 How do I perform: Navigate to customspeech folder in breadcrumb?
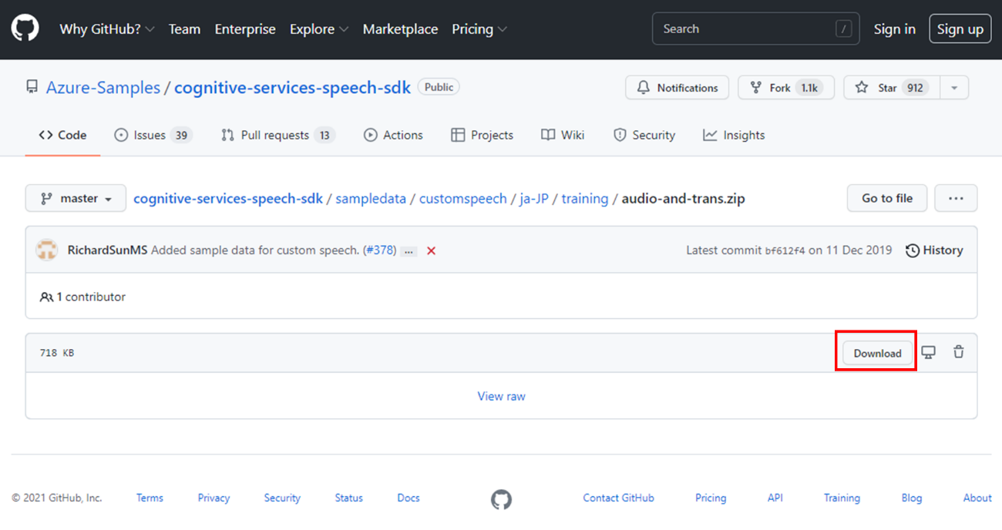coord(463,199)
